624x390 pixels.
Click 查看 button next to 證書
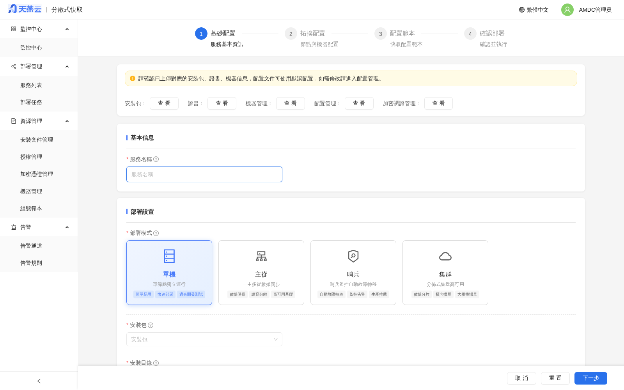[222, 103]
